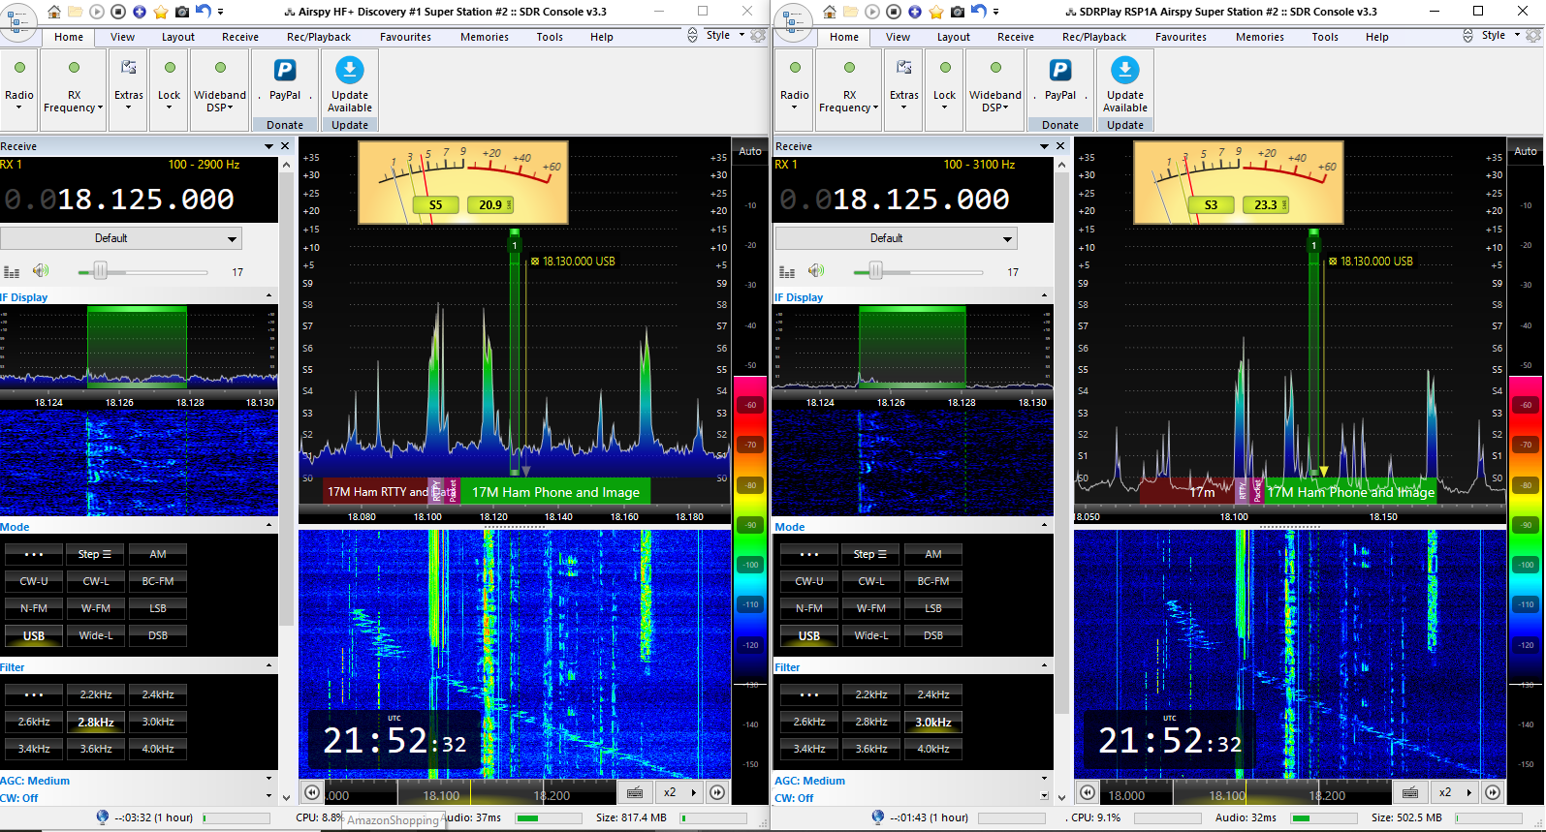
Task: Open the favourites star icon in Airspy window
Action: pos(161,12)
